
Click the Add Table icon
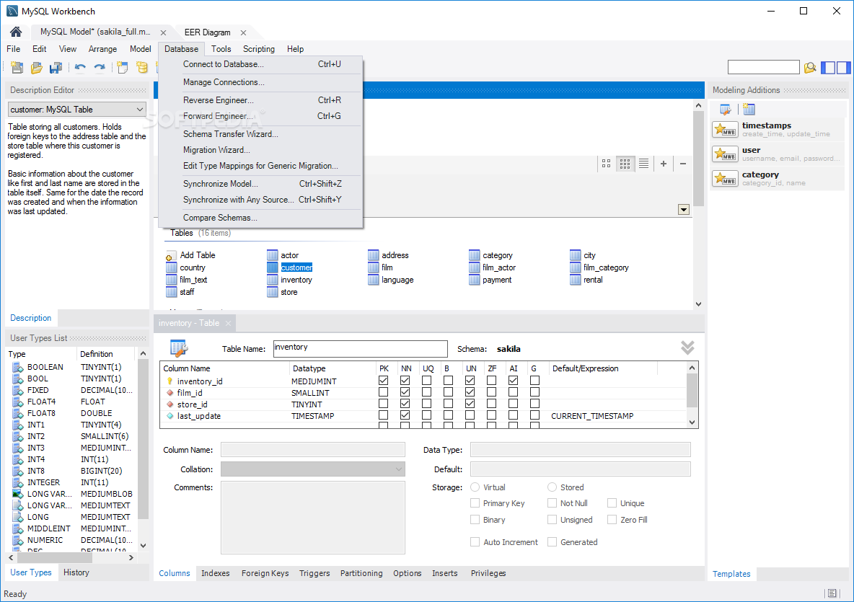pos(170,255)
